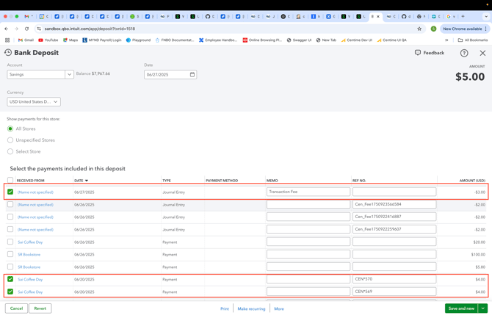Click the deposit date field
Screen dimensions: 492x318
170,74
